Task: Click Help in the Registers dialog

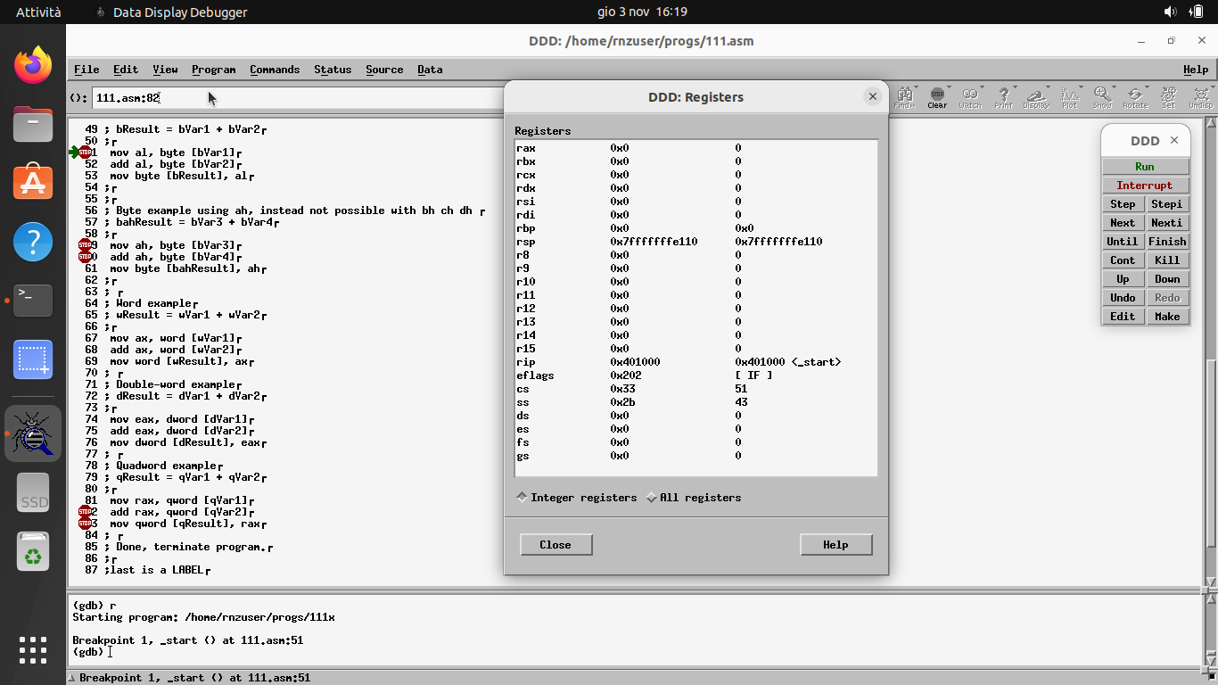Action: point(835,545)
